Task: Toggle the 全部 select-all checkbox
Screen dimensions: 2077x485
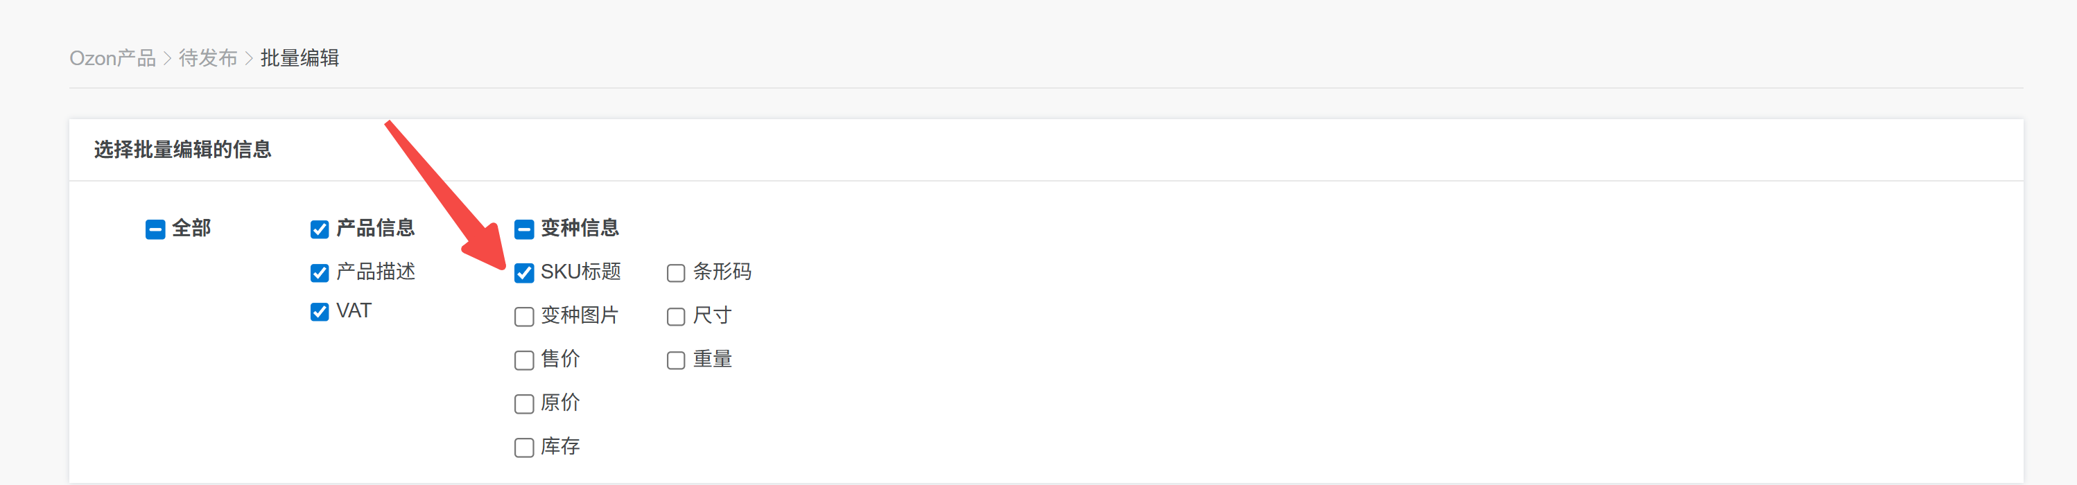Action: pos(155,229)
